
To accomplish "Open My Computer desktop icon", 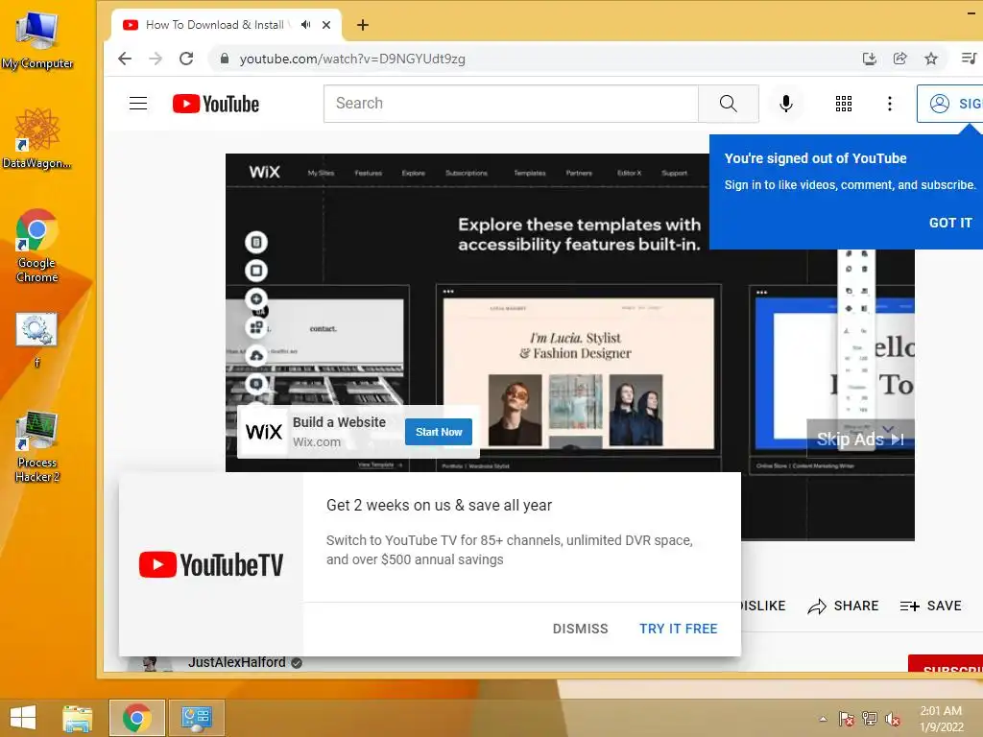I will 37,38.
